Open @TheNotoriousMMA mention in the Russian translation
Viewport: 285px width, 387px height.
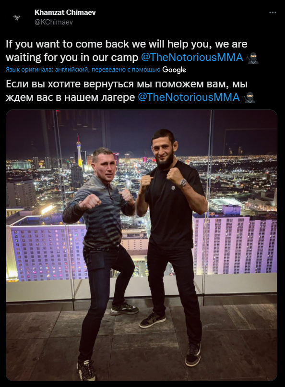189,97
